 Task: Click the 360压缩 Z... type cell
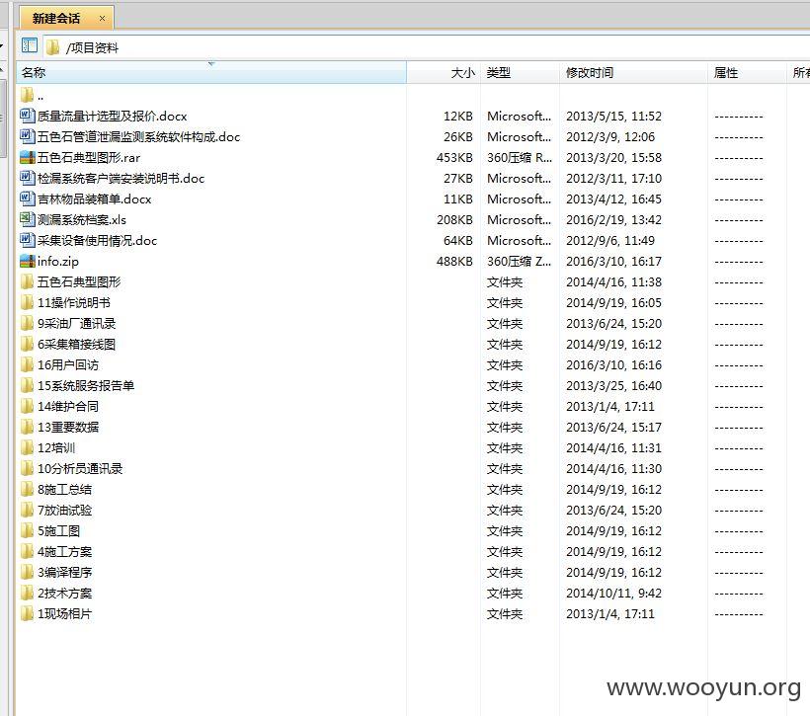[x=520, y=262]
